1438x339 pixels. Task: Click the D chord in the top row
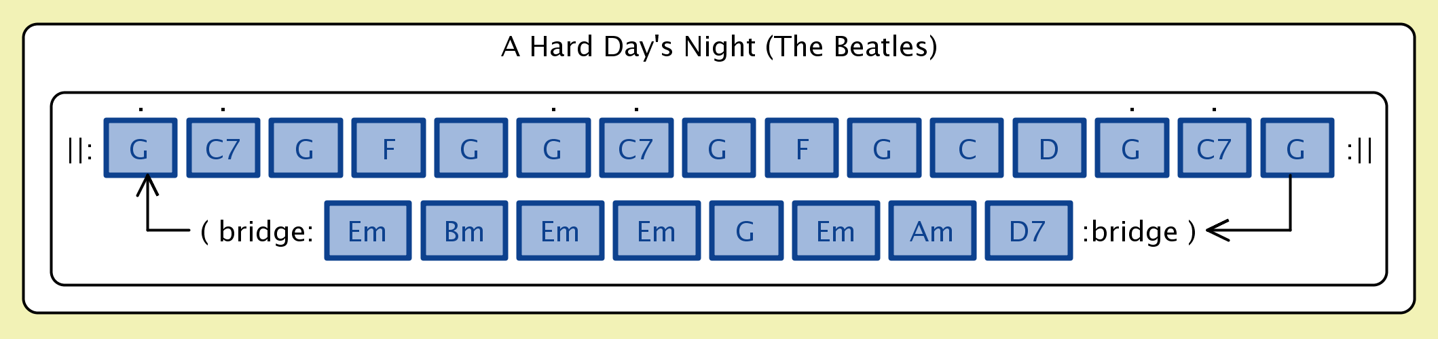click(x=1049, y=148)
